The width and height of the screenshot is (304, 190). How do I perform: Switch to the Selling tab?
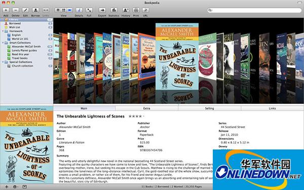pyautogui.click(x=210, y=108)
